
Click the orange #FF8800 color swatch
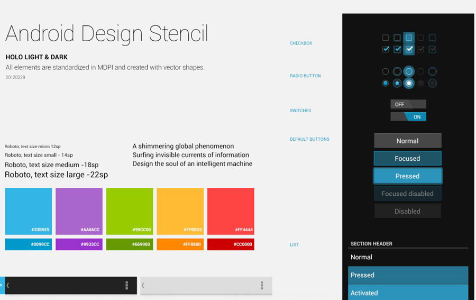(180, 244)
